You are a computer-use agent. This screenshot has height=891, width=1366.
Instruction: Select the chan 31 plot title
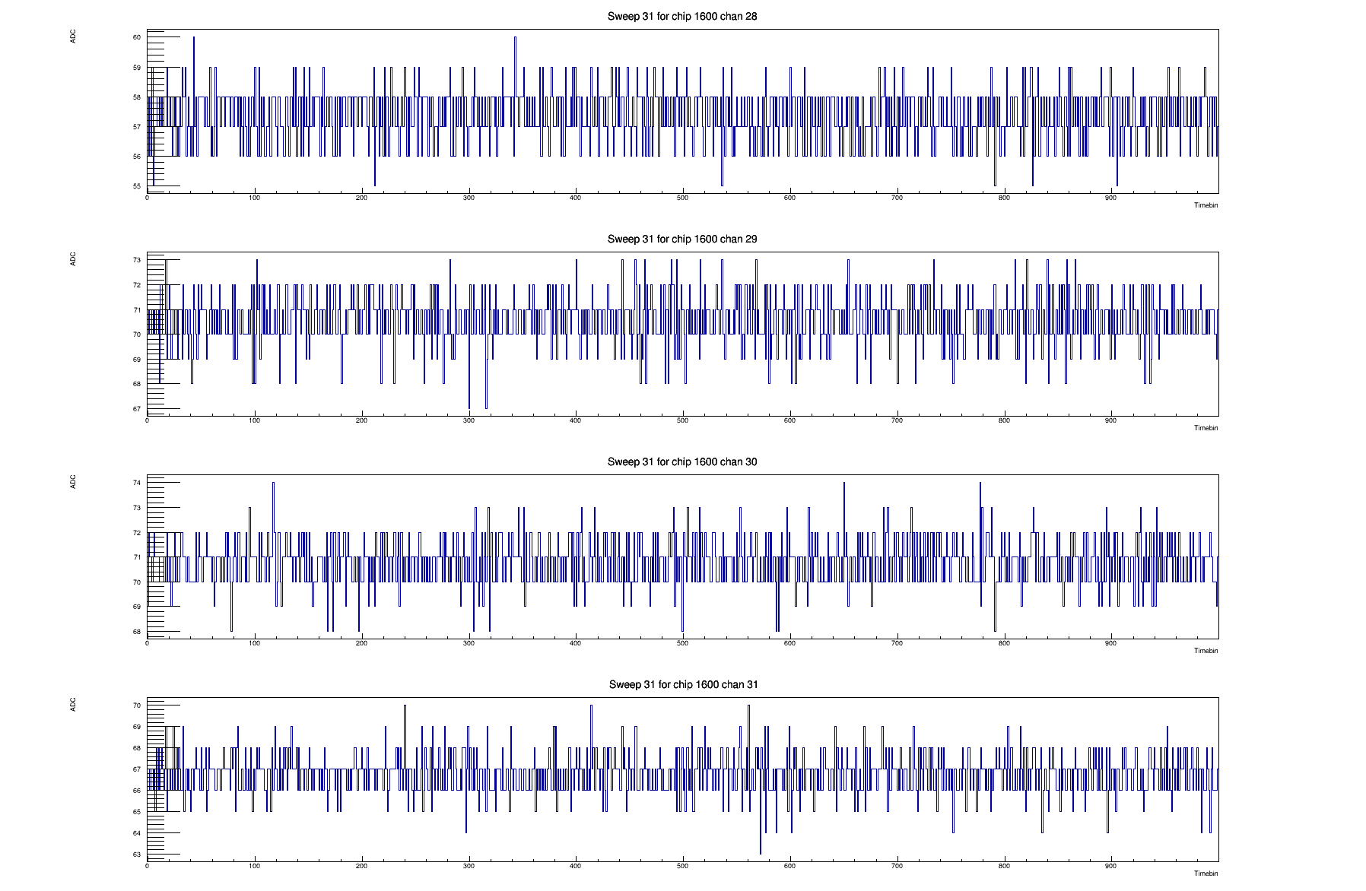[x=683, y=684]
